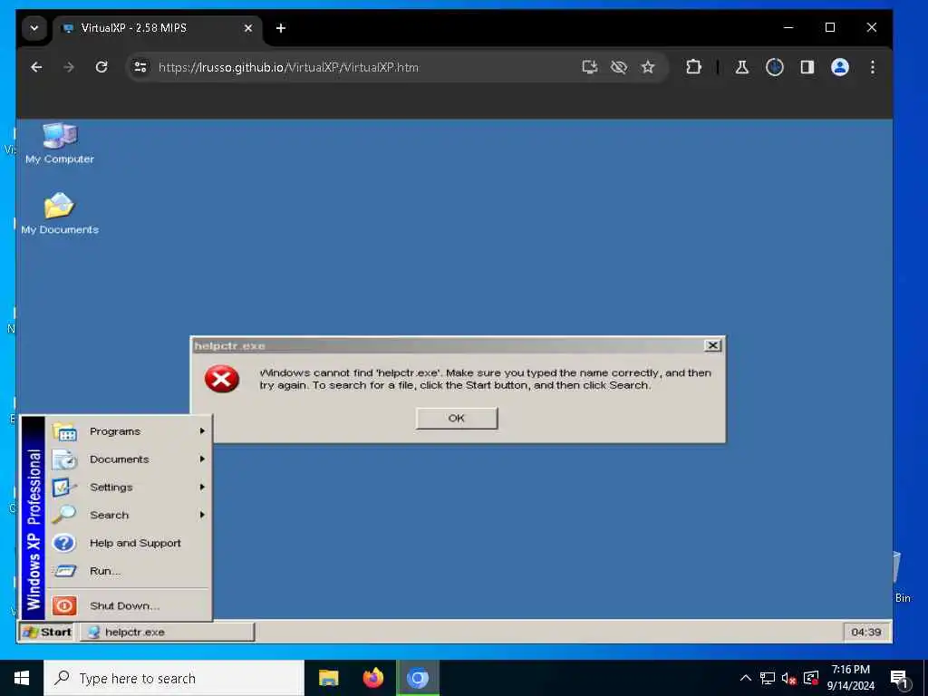Reload the VirtualXP page

pos(101,67)
